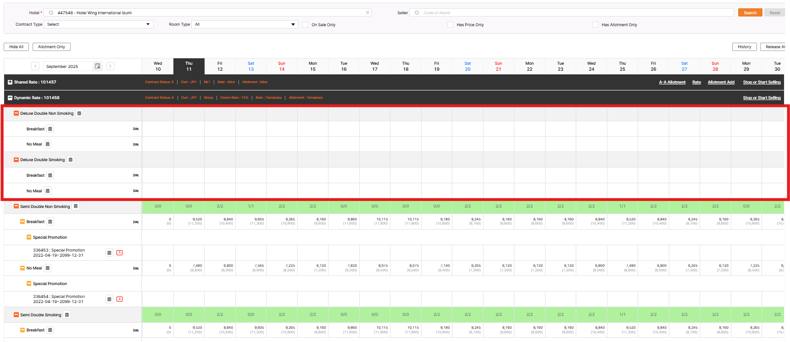Screen dimensions: 790x342
Task: Click calendar icon beside Semi Double Smoking
Action: [67, 315]
